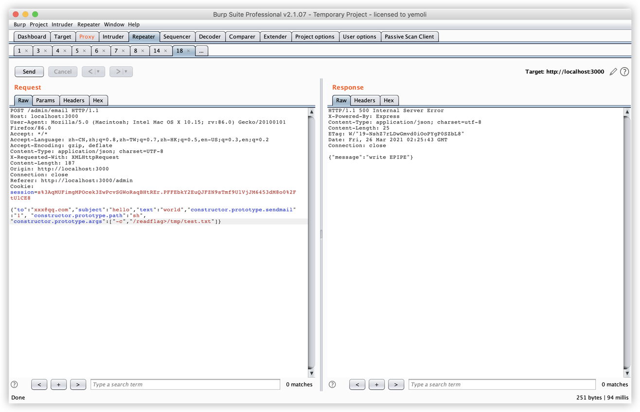The image size is (640, 412).
Task: Switch to the Target tab
Action: point(63,36)
